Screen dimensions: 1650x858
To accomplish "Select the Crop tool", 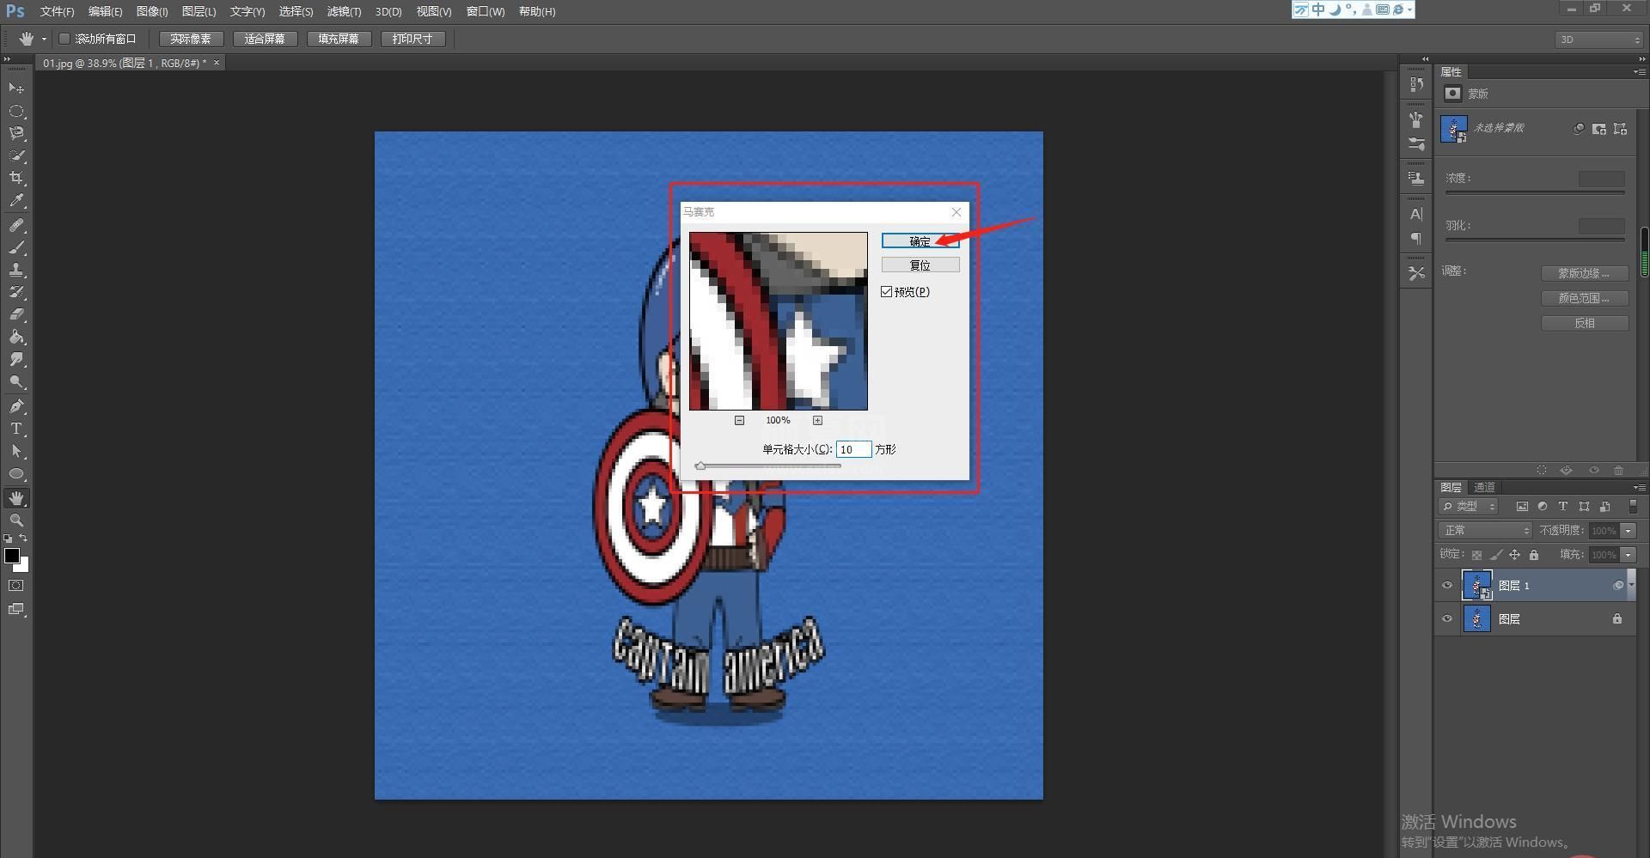I will coord(16,178).
